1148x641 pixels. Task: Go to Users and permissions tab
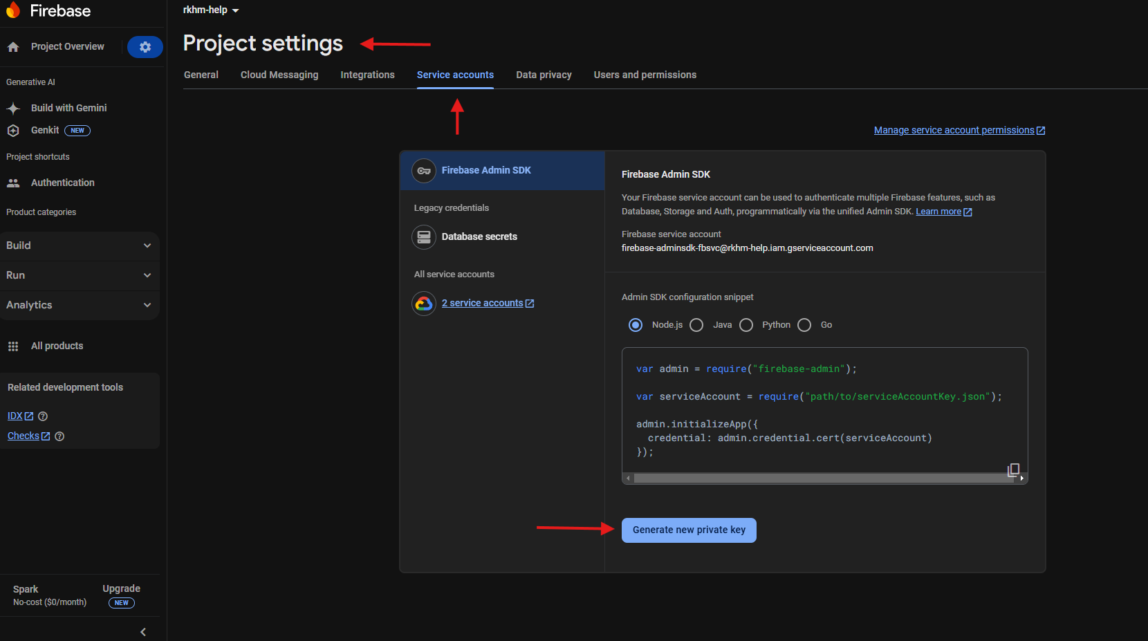point(645,75)
